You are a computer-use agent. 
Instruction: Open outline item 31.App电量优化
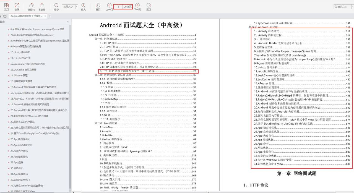click(19, 174)
